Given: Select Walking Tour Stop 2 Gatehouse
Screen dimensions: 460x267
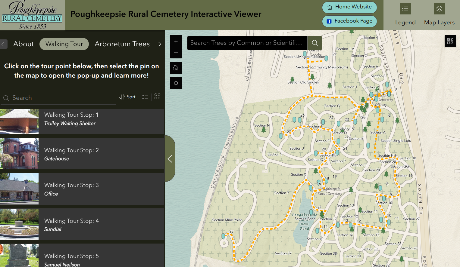Looking at the screenshot, I should [82, 154].
